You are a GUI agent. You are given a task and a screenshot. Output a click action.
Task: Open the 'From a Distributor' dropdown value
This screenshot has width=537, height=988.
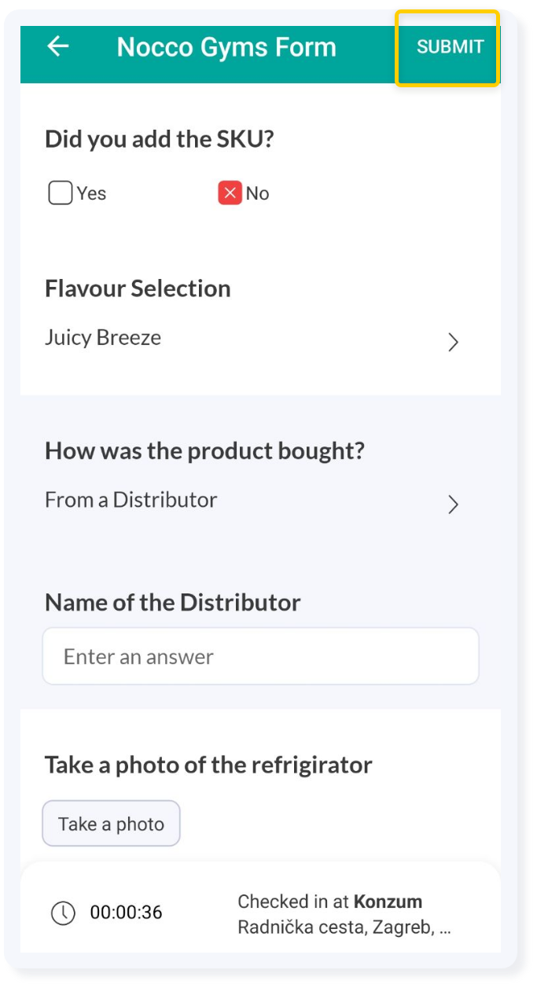click(x=131, y=500)
